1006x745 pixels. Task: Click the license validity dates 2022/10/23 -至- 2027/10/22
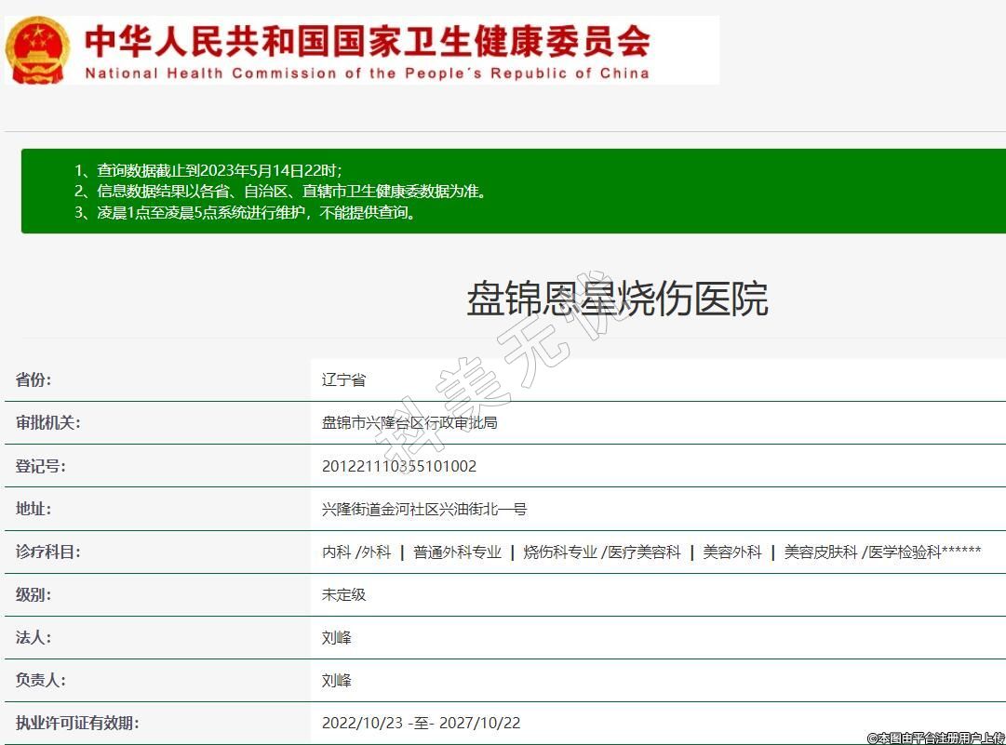click(421, 723)
